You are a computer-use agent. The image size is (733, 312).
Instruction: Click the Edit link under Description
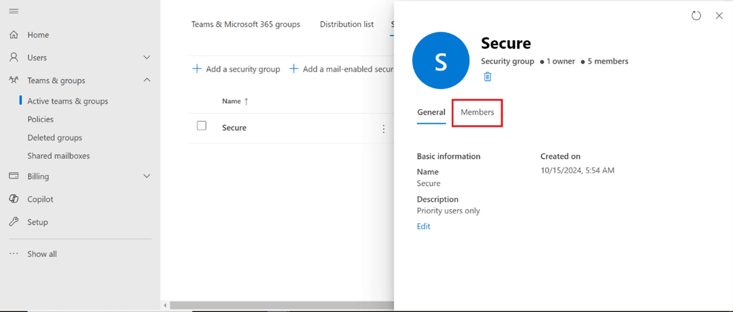coord(423,226)
